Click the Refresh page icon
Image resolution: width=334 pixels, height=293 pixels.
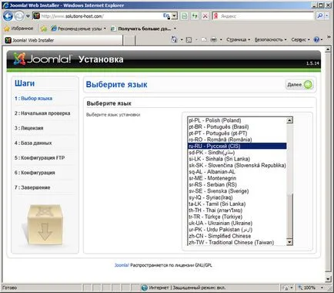click(195, 16)
